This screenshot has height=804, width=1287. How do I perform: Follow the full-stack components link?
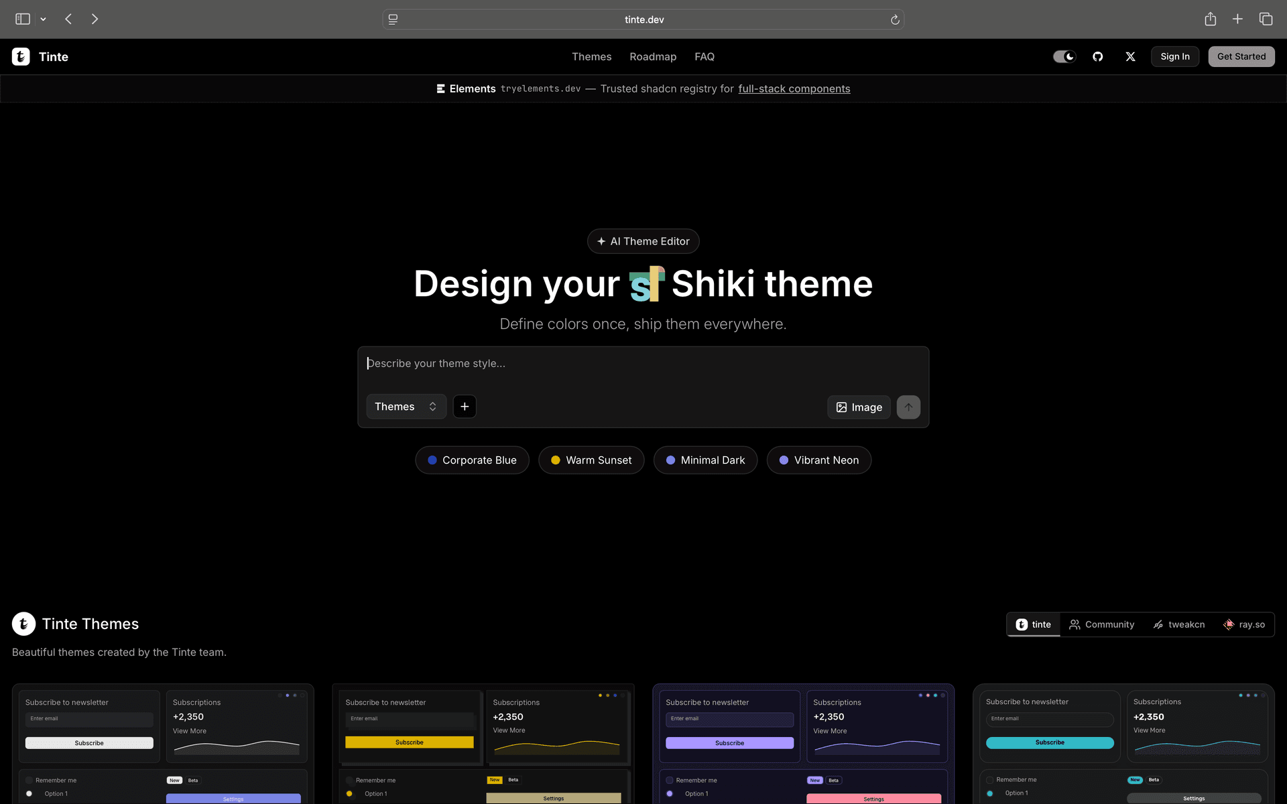pyautogui.click(x=794, y=88)
